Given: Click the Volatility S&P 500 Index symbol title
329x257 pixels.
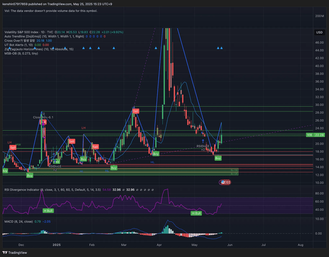Looking at the screenshot, I should (29, 32).
